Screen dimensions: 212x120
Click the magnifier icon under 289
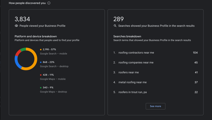[115, 26]
